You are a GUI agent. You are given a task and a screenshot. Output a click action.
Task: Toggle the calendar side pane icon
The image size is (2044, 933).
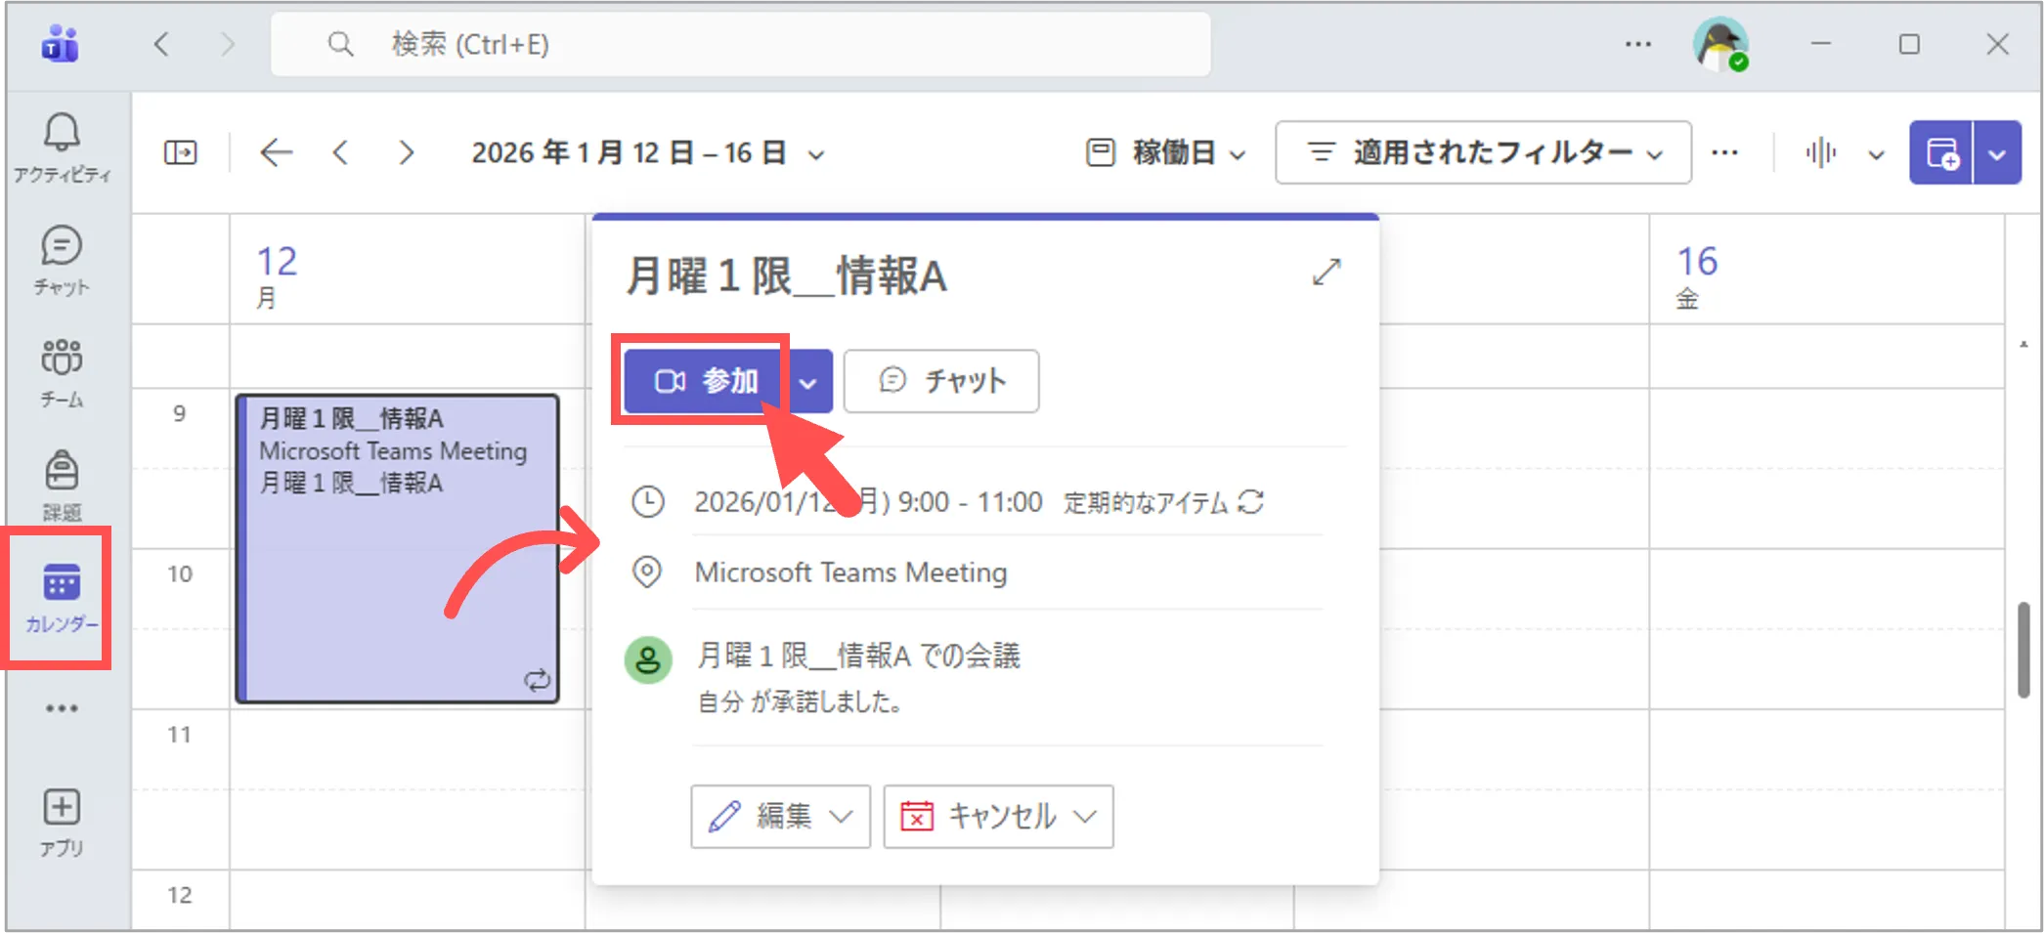click(181, 153)
